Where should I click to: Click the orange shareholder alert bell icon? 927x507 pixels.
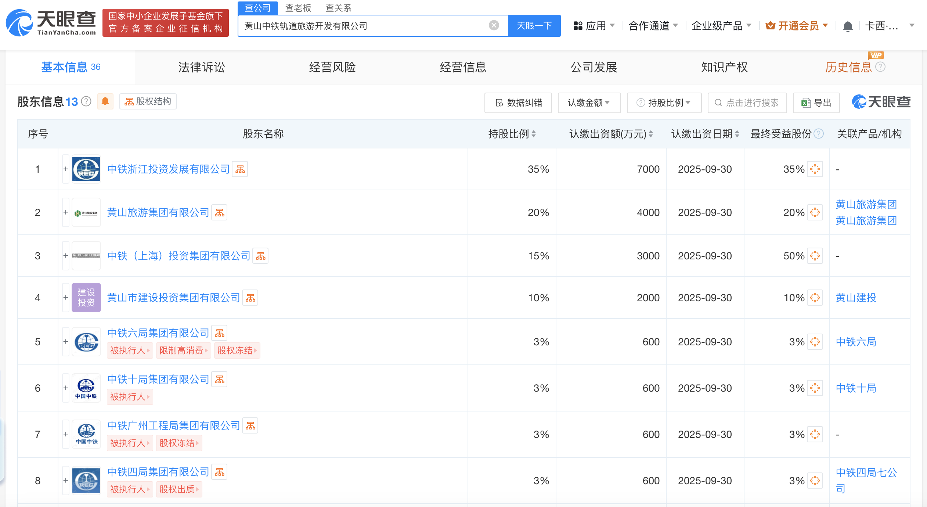click(105, 101)
